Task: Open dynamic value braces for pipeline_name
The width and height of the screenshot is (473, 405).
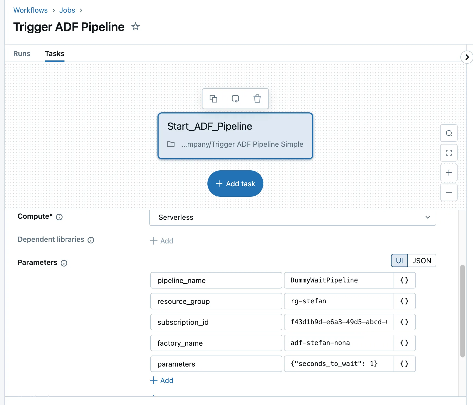Action: [x=404, y=280]
